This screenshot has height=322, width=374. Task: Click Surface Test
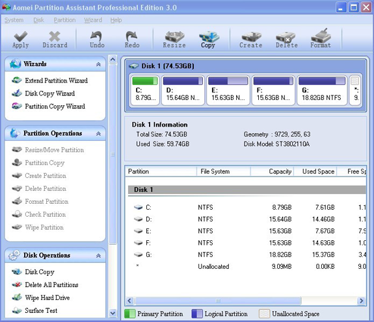click(x=34, y=310)
